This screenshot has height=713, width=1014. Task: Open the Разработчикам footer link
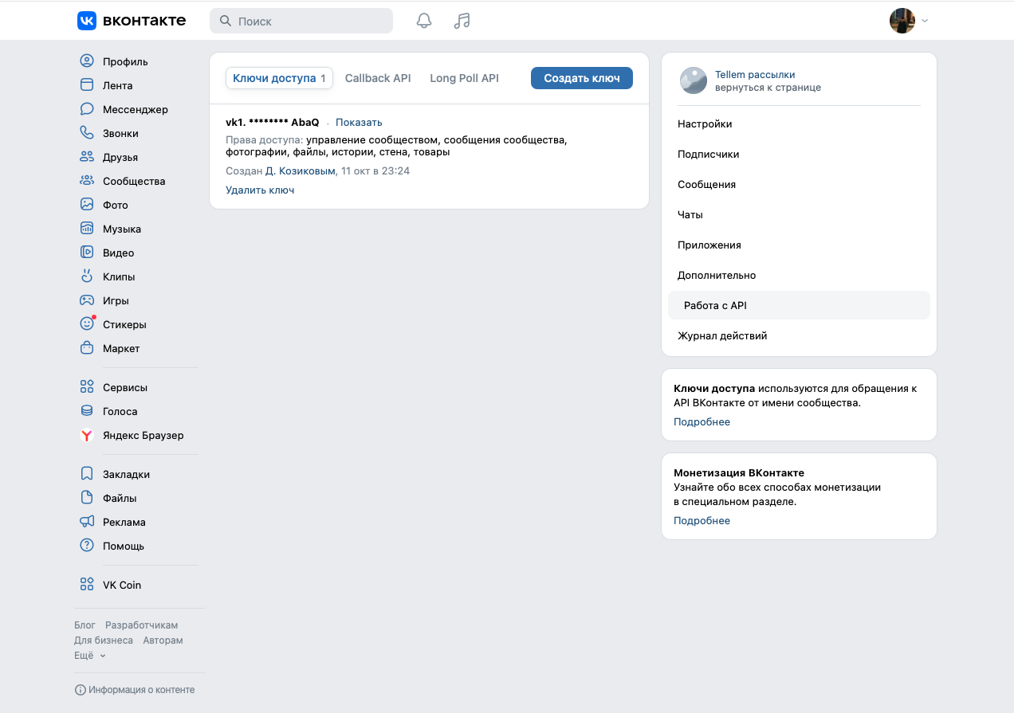pyautogui.click(x=142, y=625)
